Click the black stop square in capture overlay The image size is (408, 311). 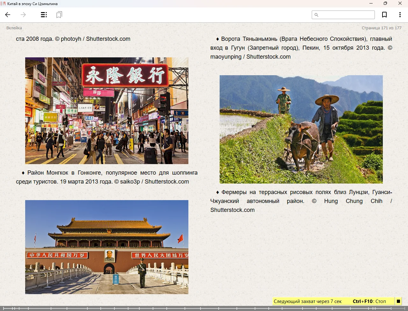[x=398, y=301]
